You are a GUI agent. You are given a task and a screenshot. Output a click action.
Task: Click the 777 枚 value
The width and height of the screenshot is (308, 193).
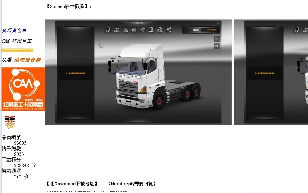[x=21, y=177]
